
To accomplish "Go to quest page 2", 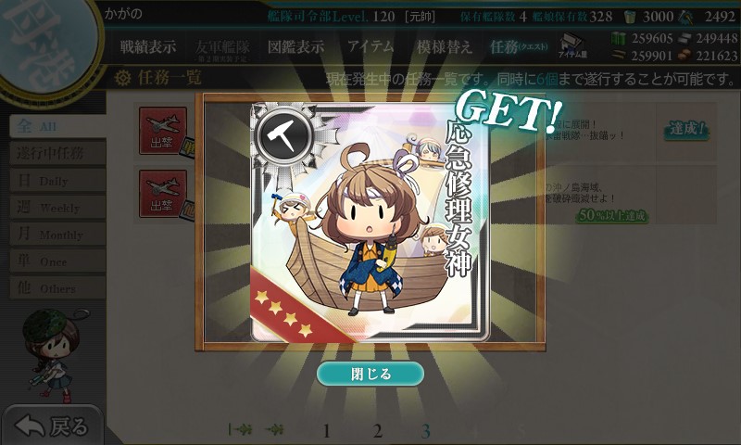I will (x=377, y=431).
